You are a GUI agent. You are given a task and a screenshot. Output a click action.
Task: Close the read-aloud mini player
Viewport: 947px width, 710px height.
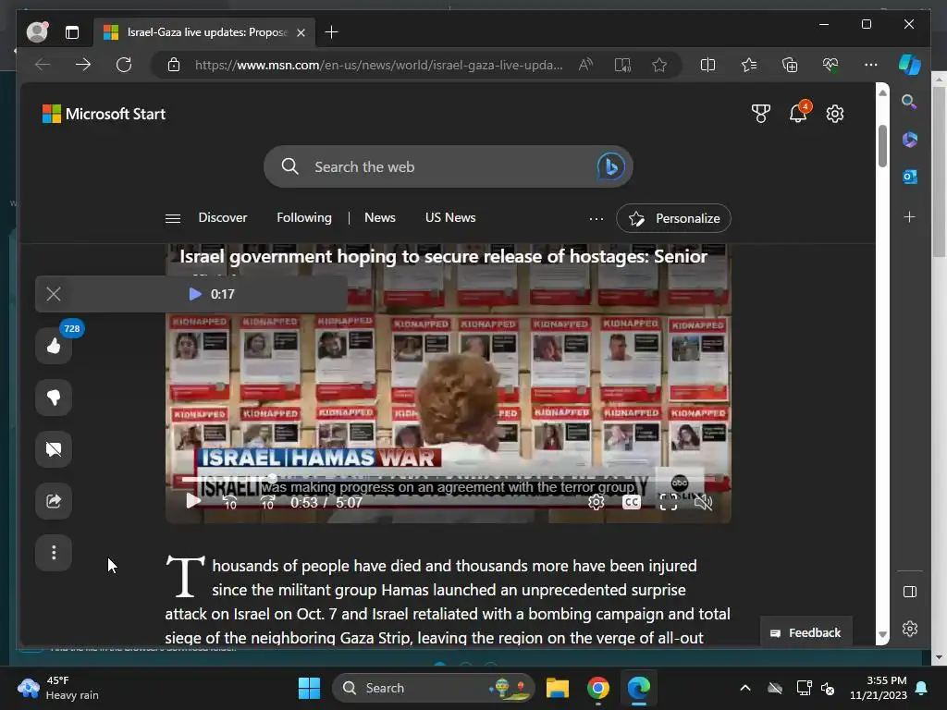coord(54,294)
